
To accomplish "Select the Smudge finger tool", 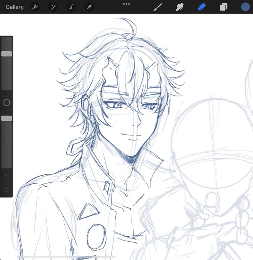I will point(180,7).
